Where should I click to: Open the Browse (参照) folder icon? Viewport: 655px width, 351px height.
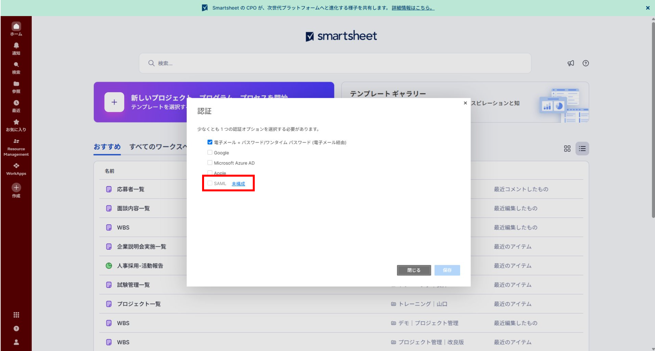click(x=16, y=84)
